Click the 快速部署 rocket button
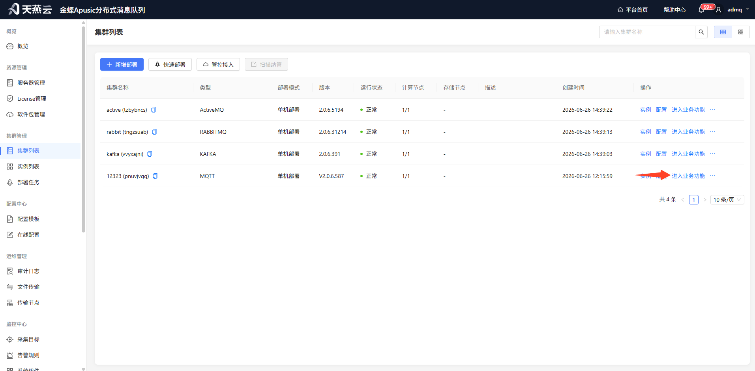Image resolution: width=755 pixels, height=371 pixels. [170, 64]
